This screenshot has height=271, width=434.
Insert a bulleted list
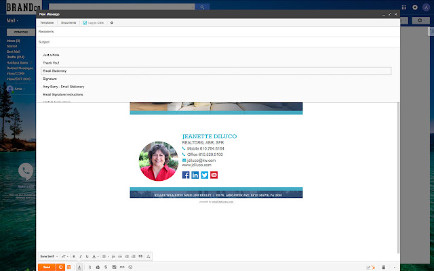coord(120,257)
